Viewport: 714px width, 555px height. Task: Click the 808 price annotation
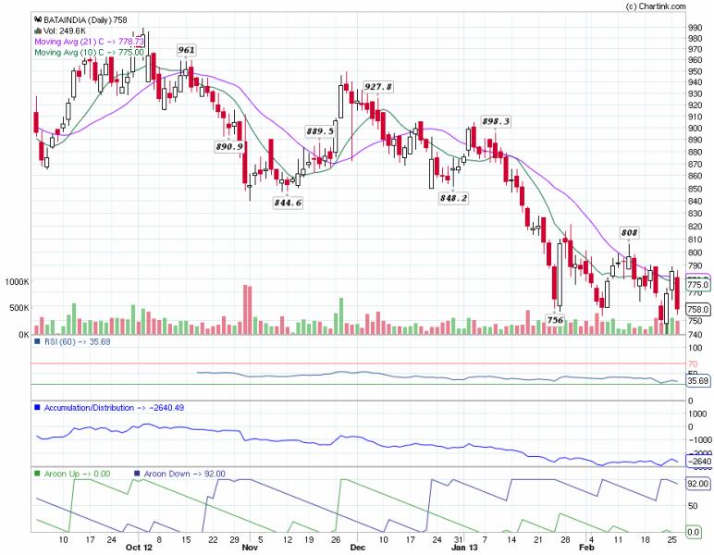(630, 233)
